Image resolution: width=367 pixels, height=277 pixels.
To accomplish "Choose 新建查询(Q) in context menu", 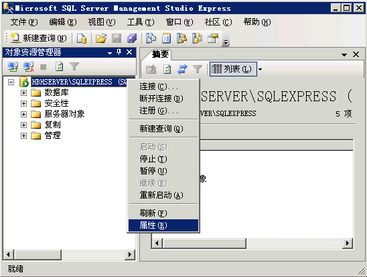I will (163, 129).
